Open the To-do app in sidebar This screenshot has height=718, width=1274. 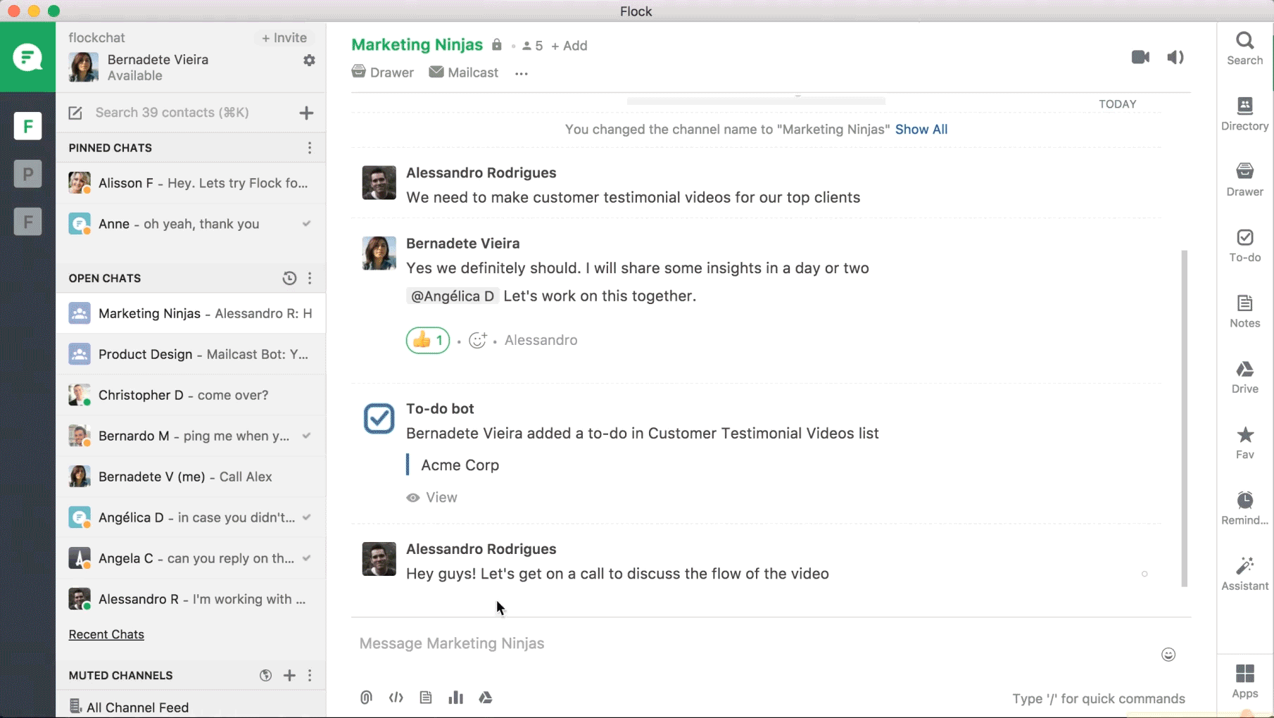click(1244, 246)
